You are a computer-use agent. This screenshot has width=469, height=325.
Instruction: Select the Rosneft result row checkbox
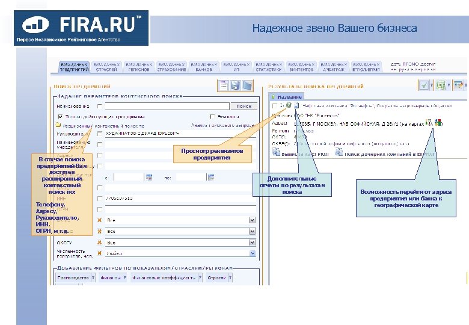(x=275, y=106)
